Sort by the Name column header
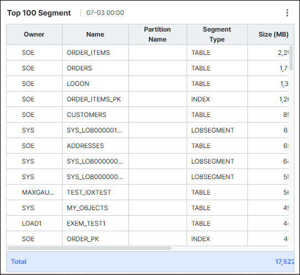 point(95,34)
